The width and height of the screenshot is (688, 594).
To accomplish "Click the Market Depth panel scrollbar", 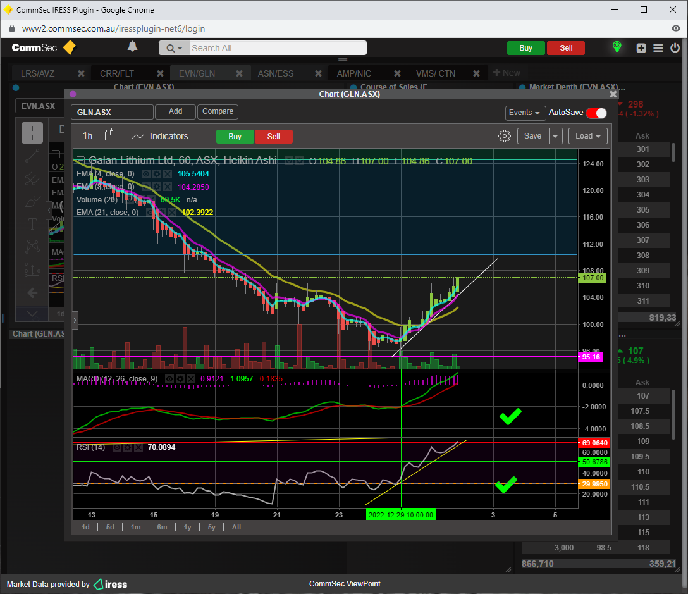I will coord(673,152).
